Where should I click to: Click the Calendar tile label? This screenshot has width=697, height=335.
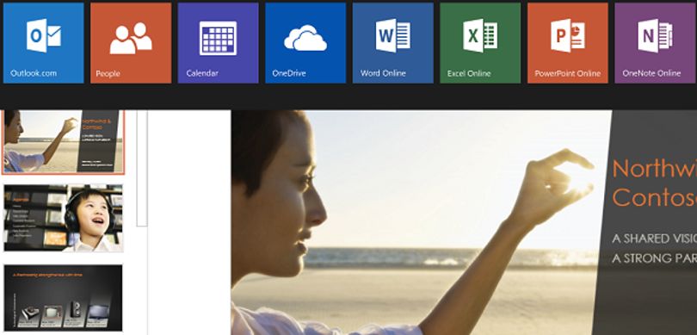[202, 73]
